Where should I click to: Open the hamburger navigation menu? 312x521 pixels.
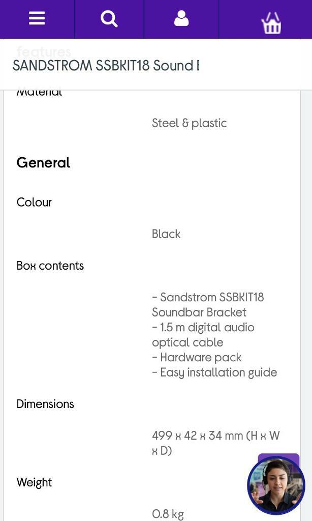click(x=36, y=18)
